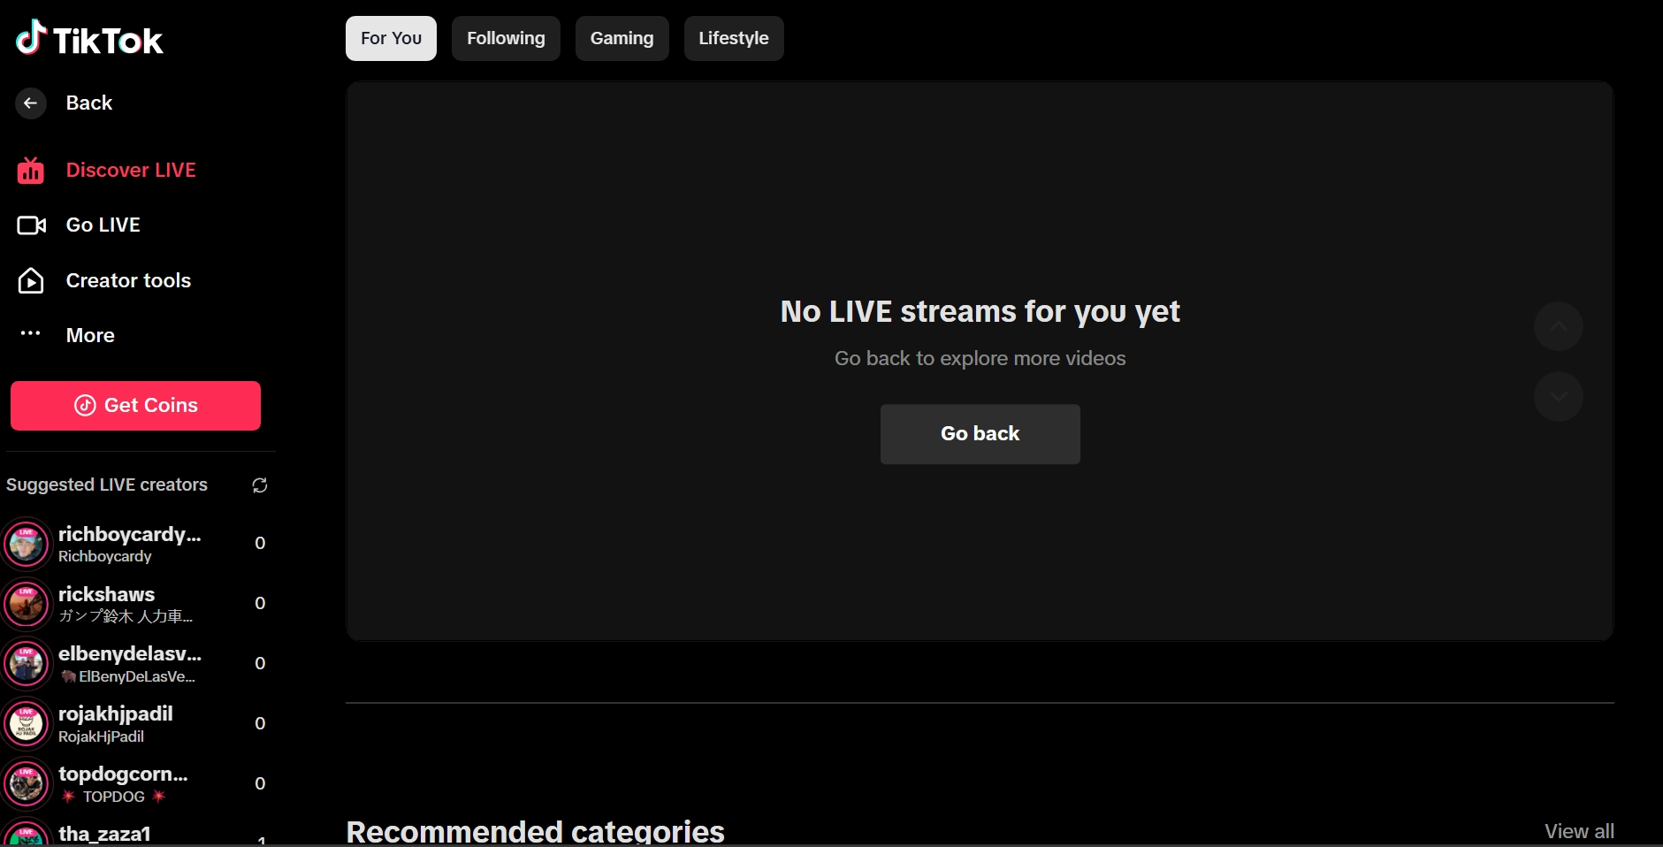Select the For You tab
The height and width of the screenshot is (847, 1663).
pos(391,38)
